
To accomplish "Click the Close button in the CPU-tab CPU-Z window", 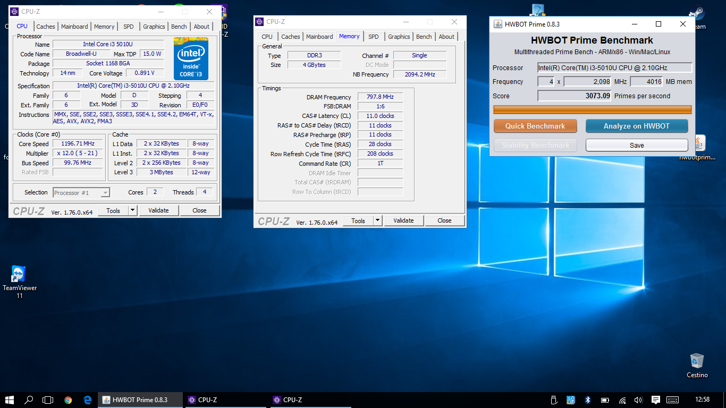I will pyautogui.click(x=200, y=210).
